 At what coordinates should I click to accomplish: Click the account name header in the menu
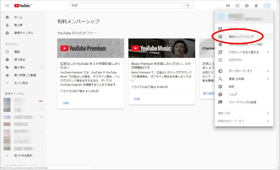(244, 17)
